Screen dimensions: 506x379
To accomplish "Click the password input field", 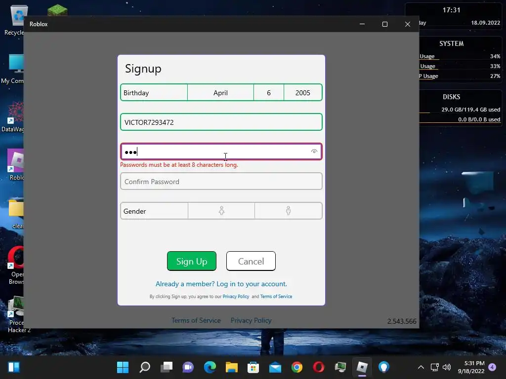I will pyautogui.click(x=221, y=152).
